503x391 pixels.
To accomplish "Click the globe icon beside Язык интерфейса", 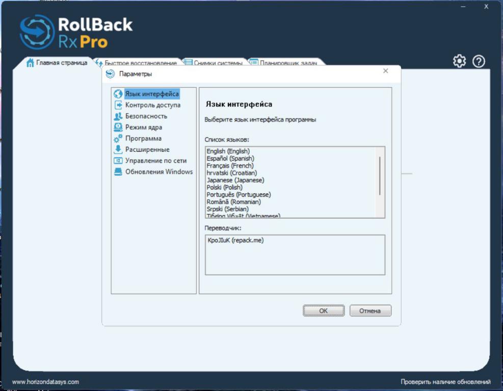I will coord(118,94).
